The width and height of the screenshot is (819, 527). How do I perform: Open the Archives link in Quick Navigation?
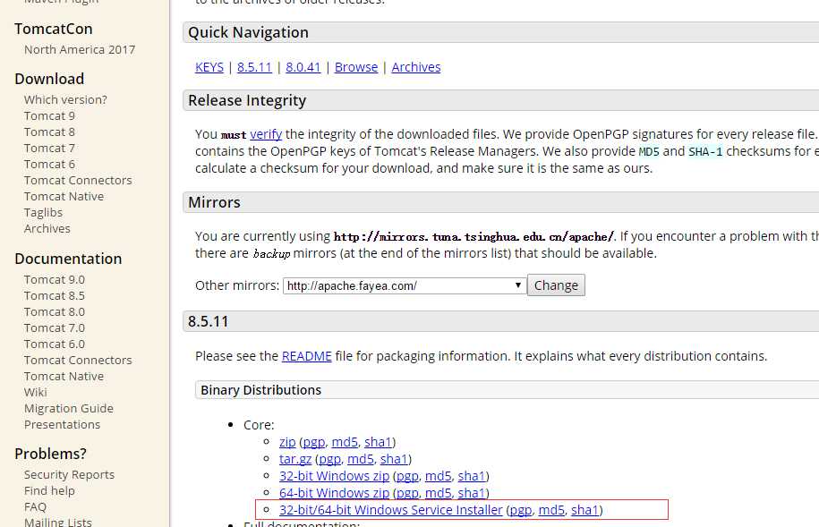tap(416, 67)
